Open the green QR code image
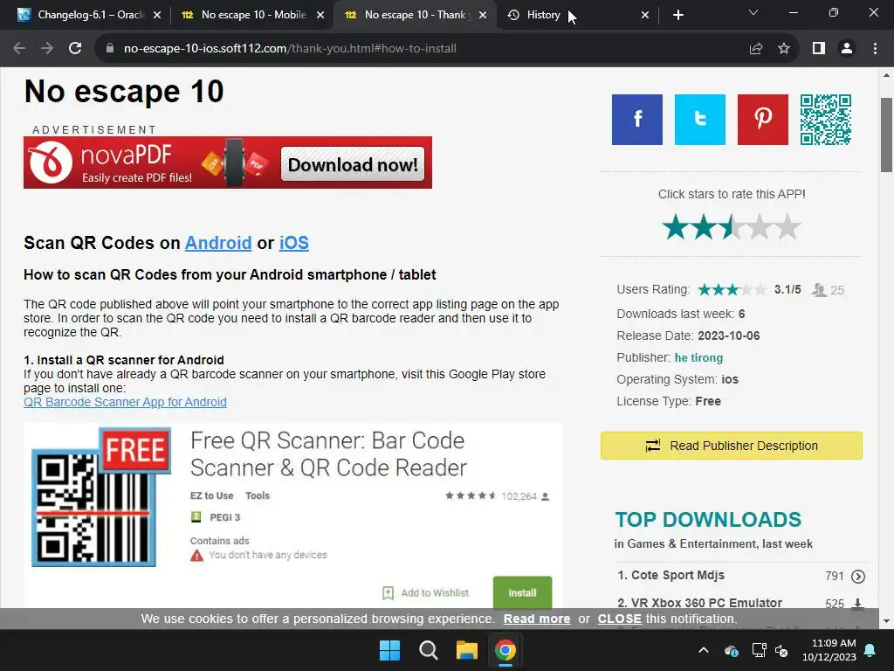The image size is (894, 671). point(825,120)
